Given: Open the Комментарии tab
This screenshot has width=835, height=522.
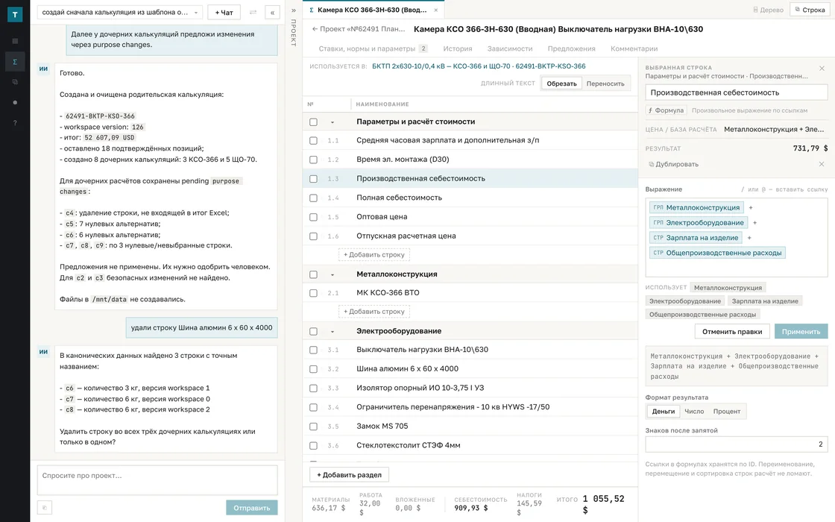Looking at the screenshot, I should (634, 48).
